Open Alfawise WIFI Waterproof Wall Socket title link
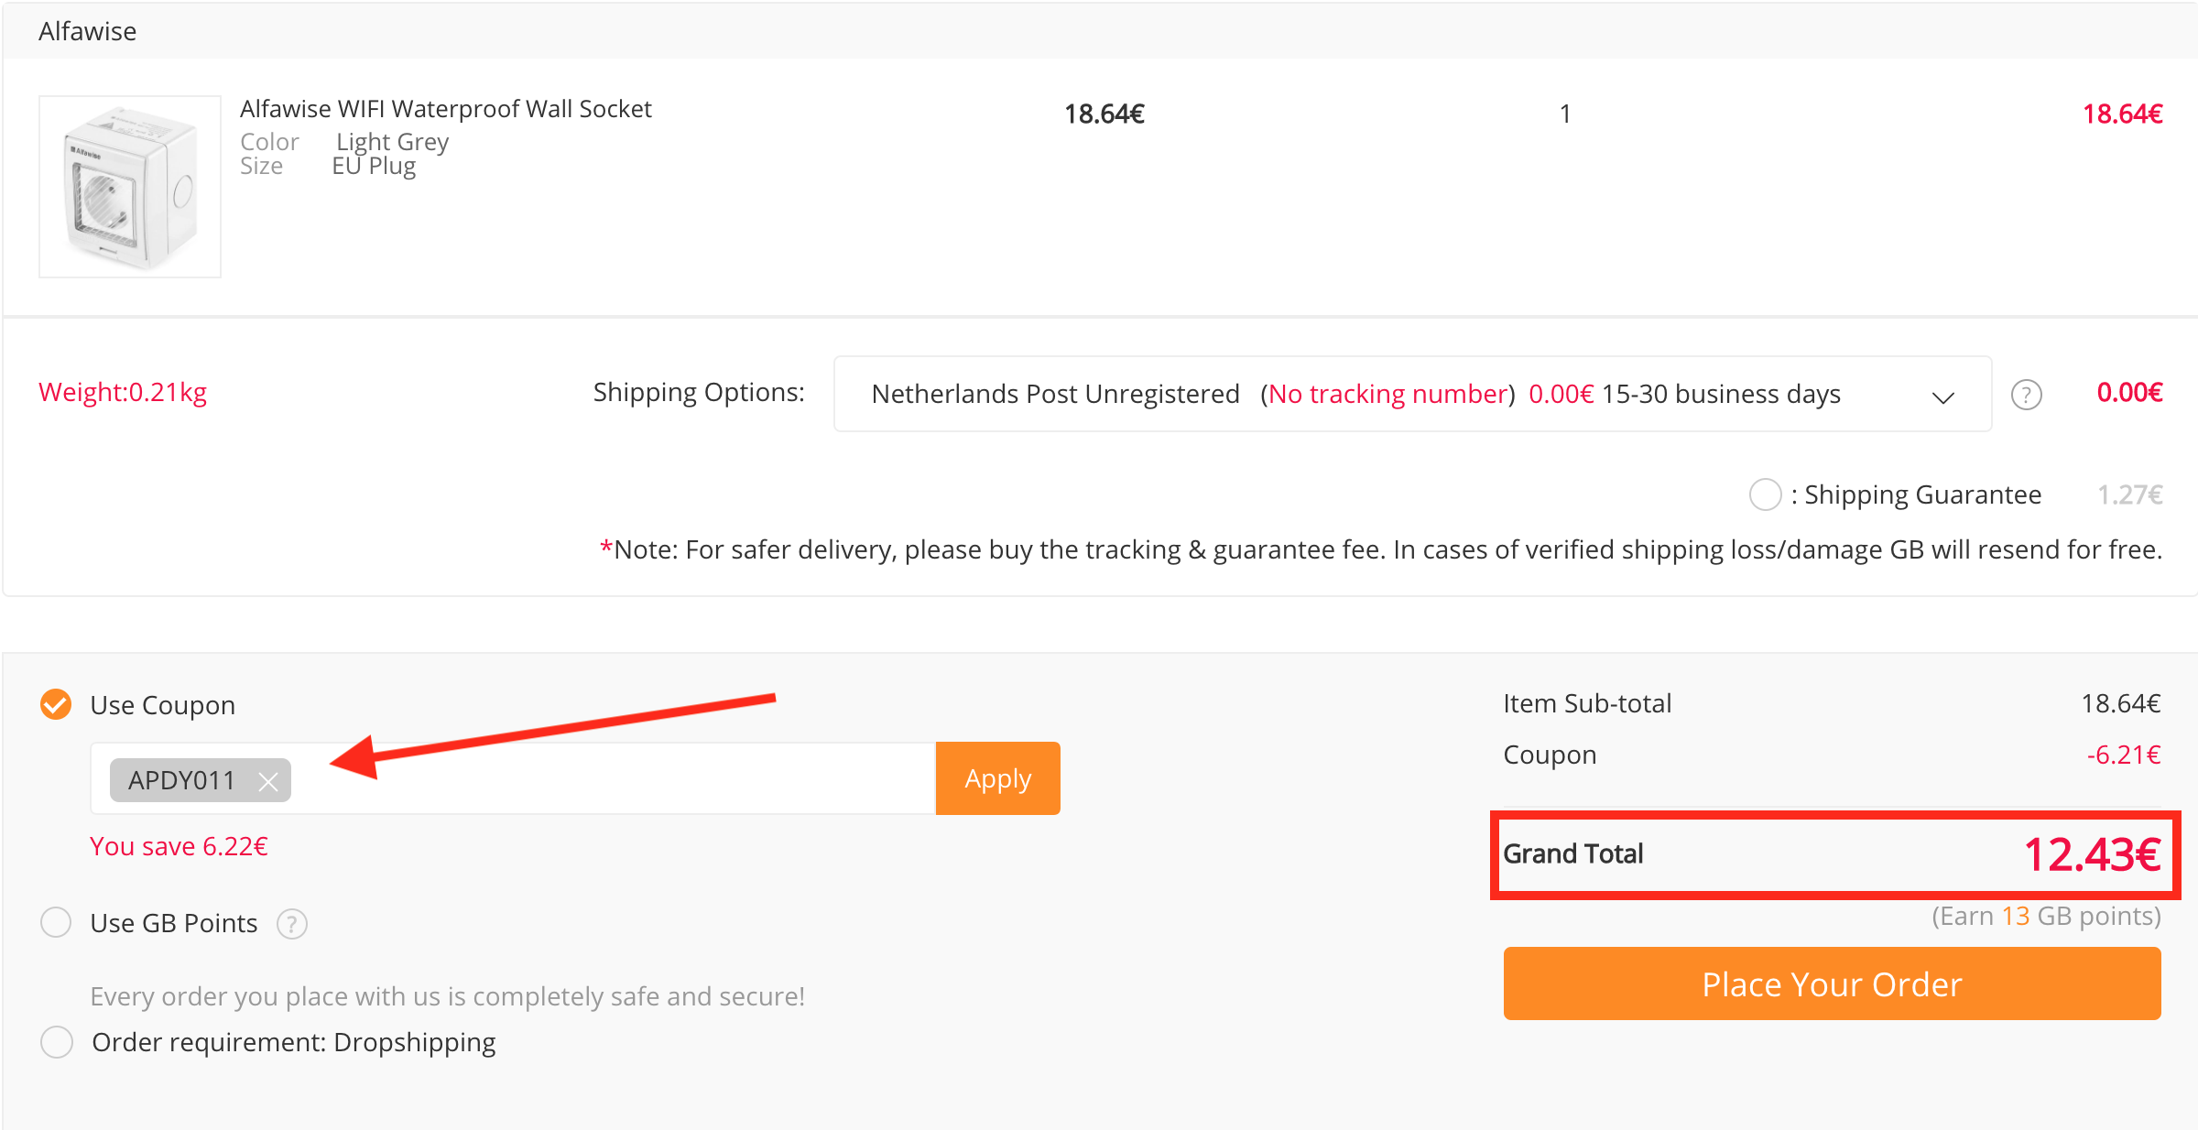The image size is (2198, 1130). click(x=445, y=109)
